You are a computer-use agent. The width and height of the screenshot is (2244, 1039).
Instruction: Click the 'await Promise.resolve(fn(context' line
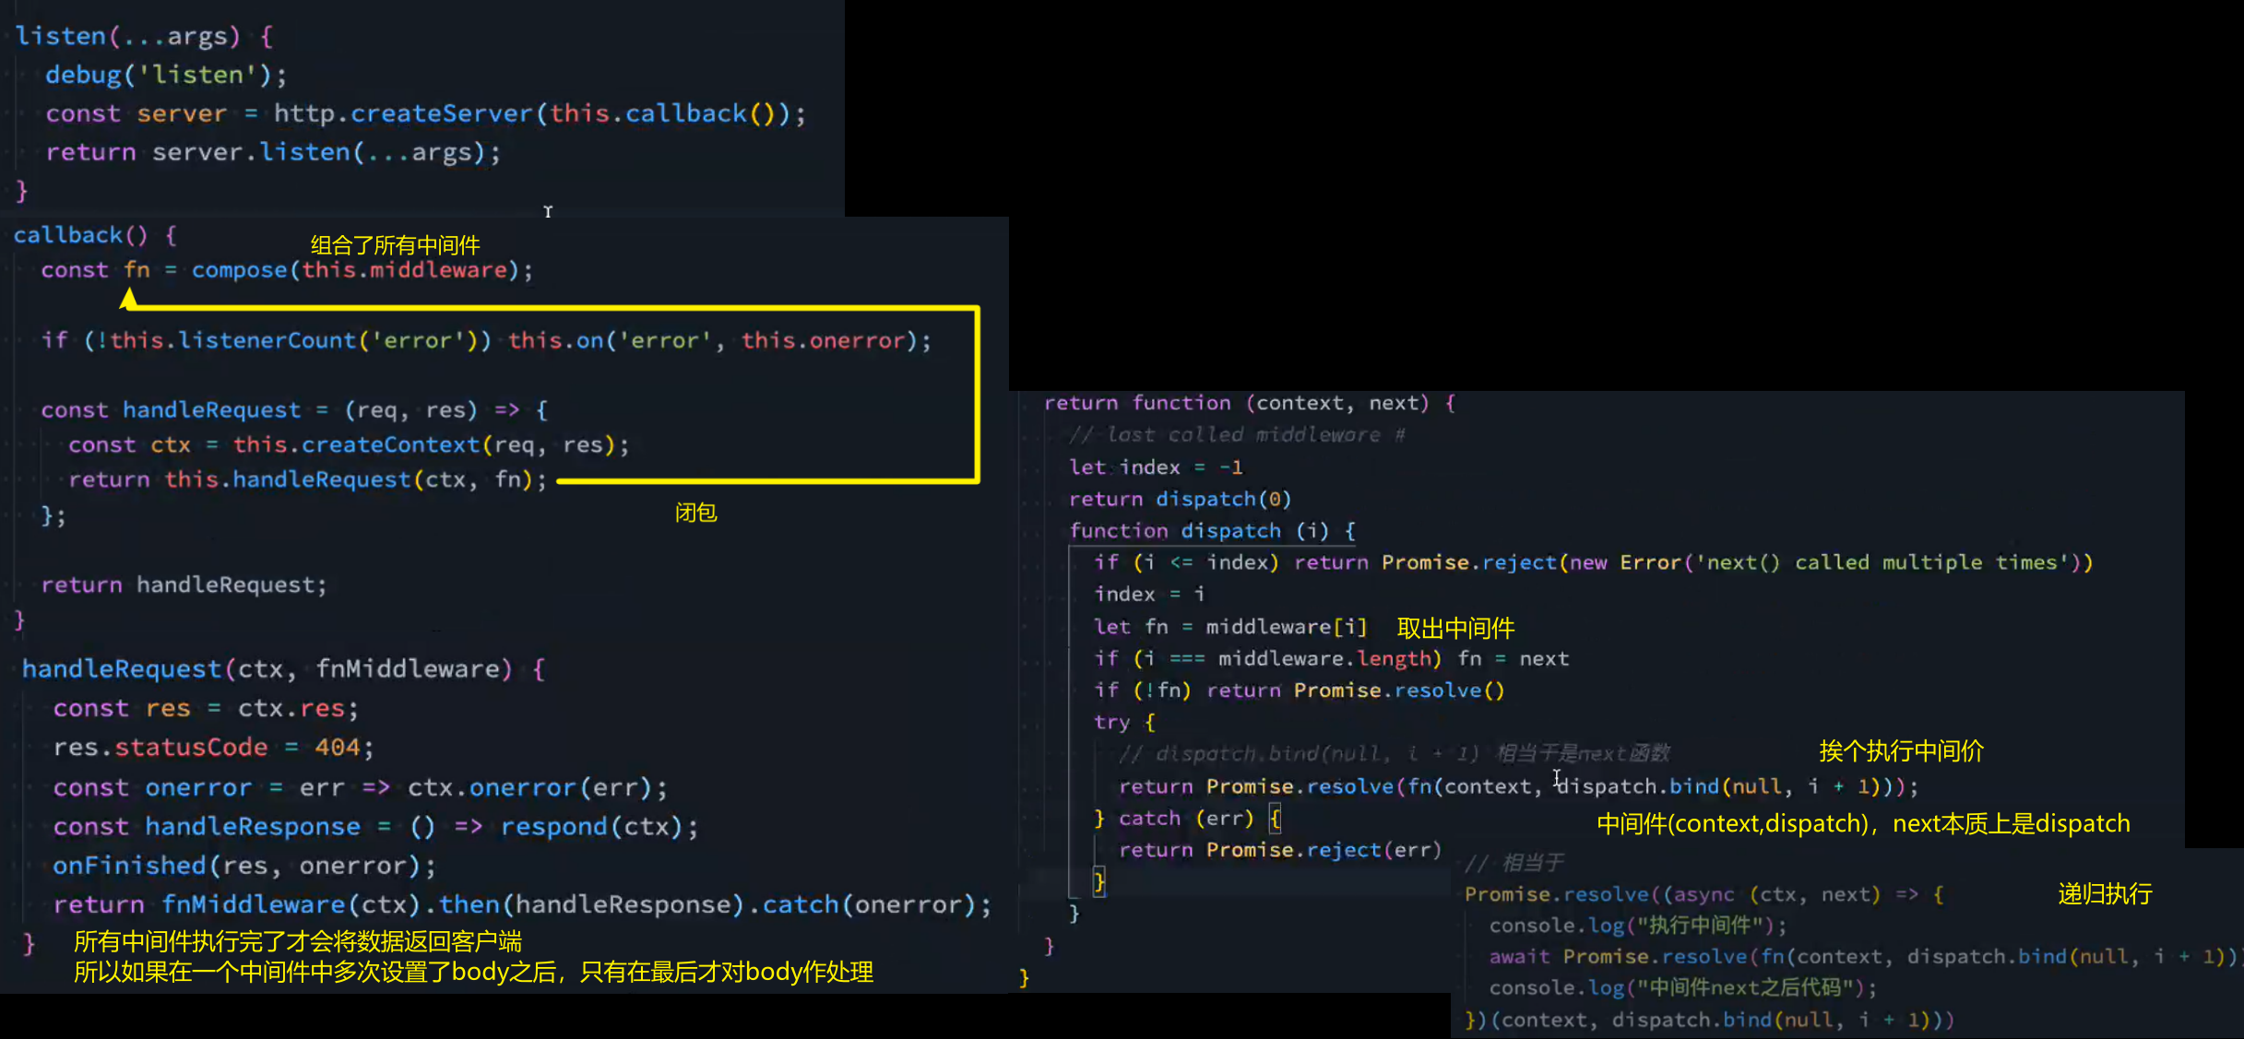pos(1866,957)
